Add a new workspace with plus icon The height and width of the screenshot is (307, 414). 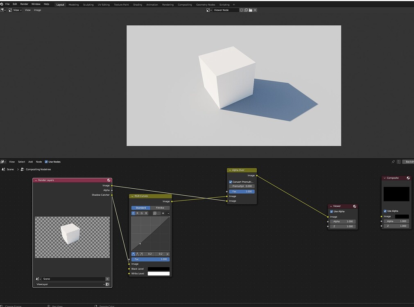234,5
